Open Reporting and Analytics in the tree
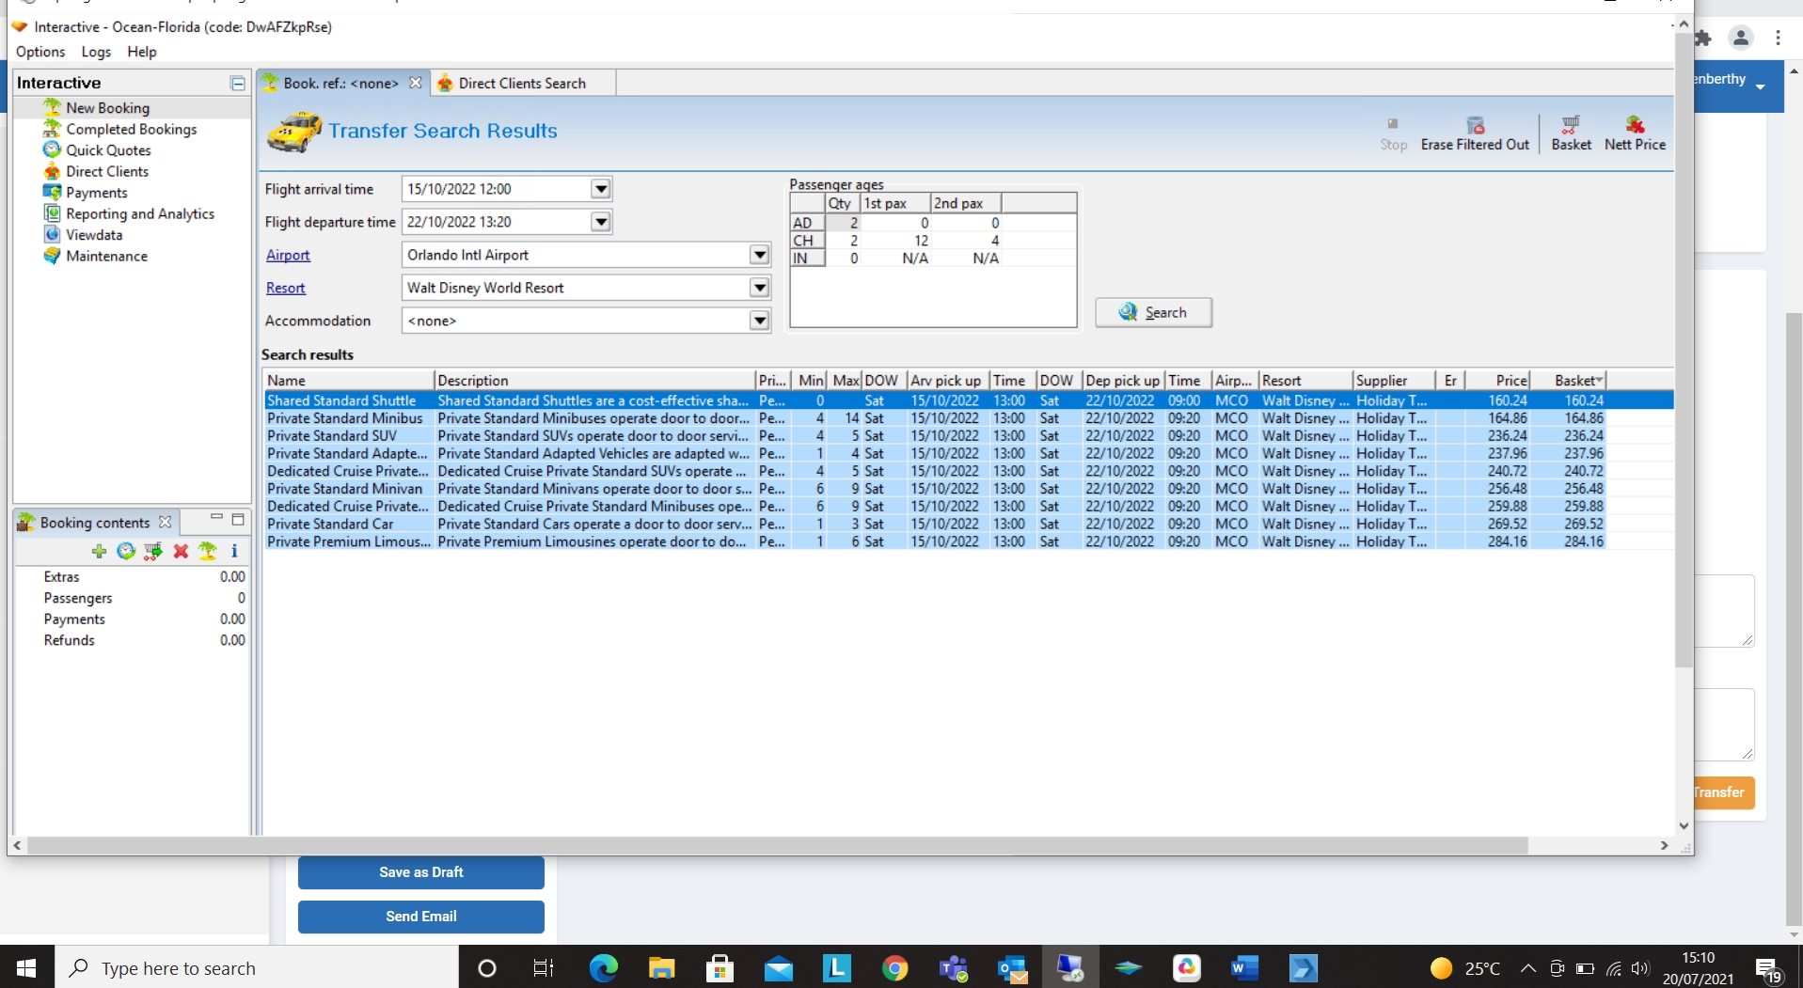 [139, 213]
